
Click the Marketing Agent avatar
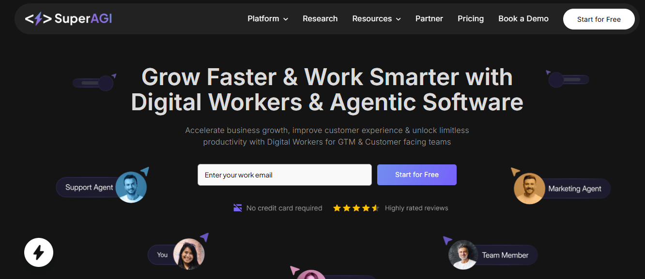click(x=529, y=189)
